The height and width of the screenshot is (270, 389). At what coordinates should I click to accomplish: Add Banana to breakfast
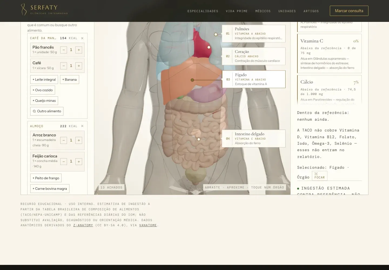[69, 79]
